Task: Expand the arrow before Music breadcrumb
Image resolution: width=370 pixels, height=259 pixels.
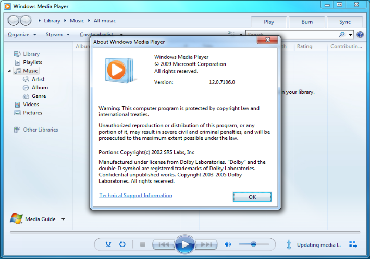Action: (65, 21)
